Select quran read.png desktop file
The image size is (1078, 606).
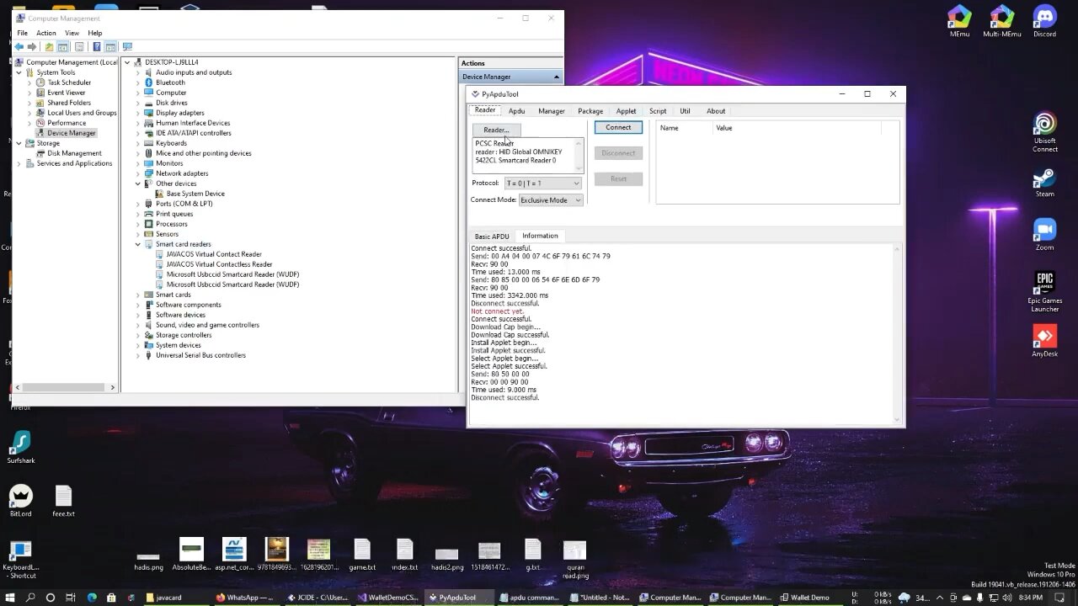574,559
